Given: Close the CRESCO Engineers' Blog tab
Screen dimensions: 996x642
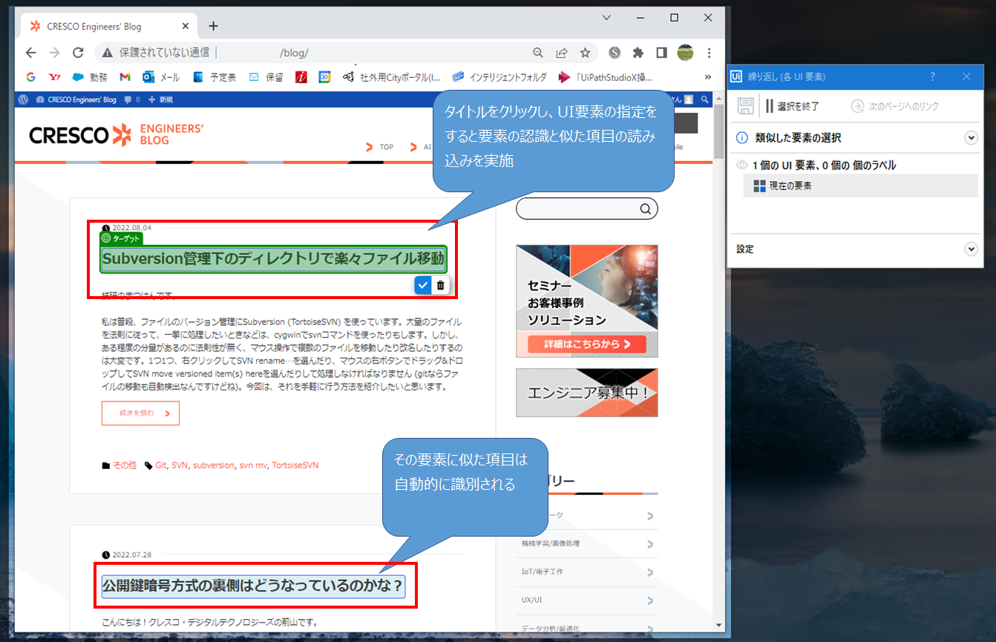Looking at the screenshot, I should [186, 26].
